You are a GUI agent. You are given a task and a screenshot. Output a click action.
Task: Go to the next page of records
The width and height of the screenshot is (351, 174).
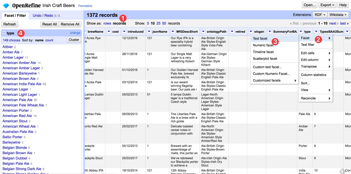pos(333,23)
